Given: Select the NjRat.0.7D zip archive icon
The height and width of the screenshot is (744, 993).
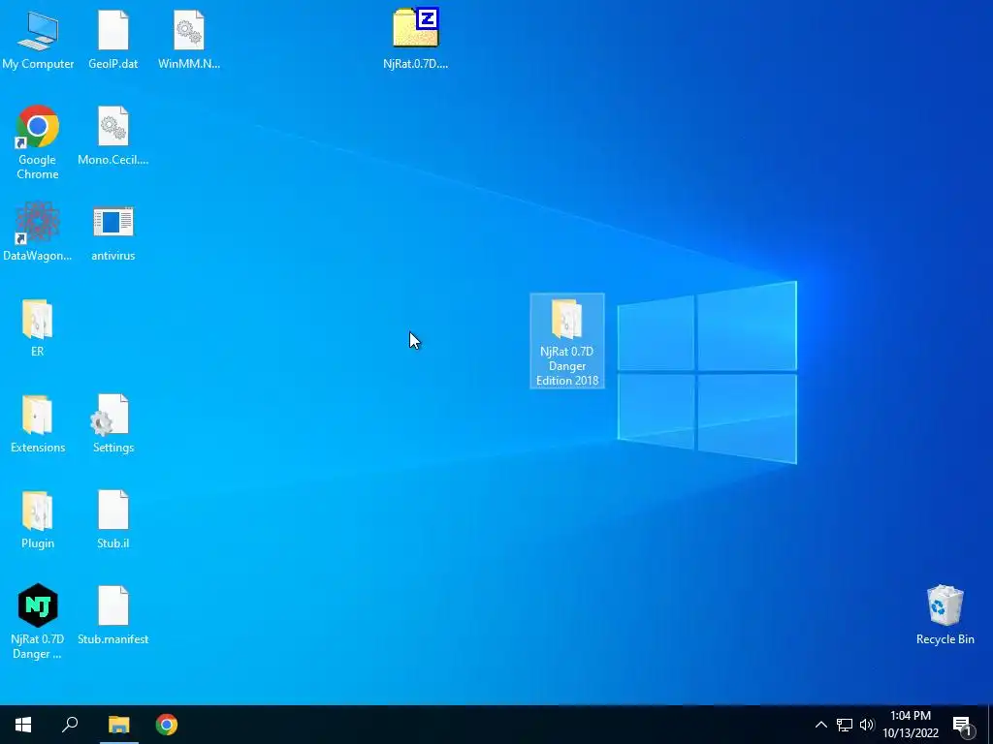Looking at the screenshot, I should click(x=415, y=38).
